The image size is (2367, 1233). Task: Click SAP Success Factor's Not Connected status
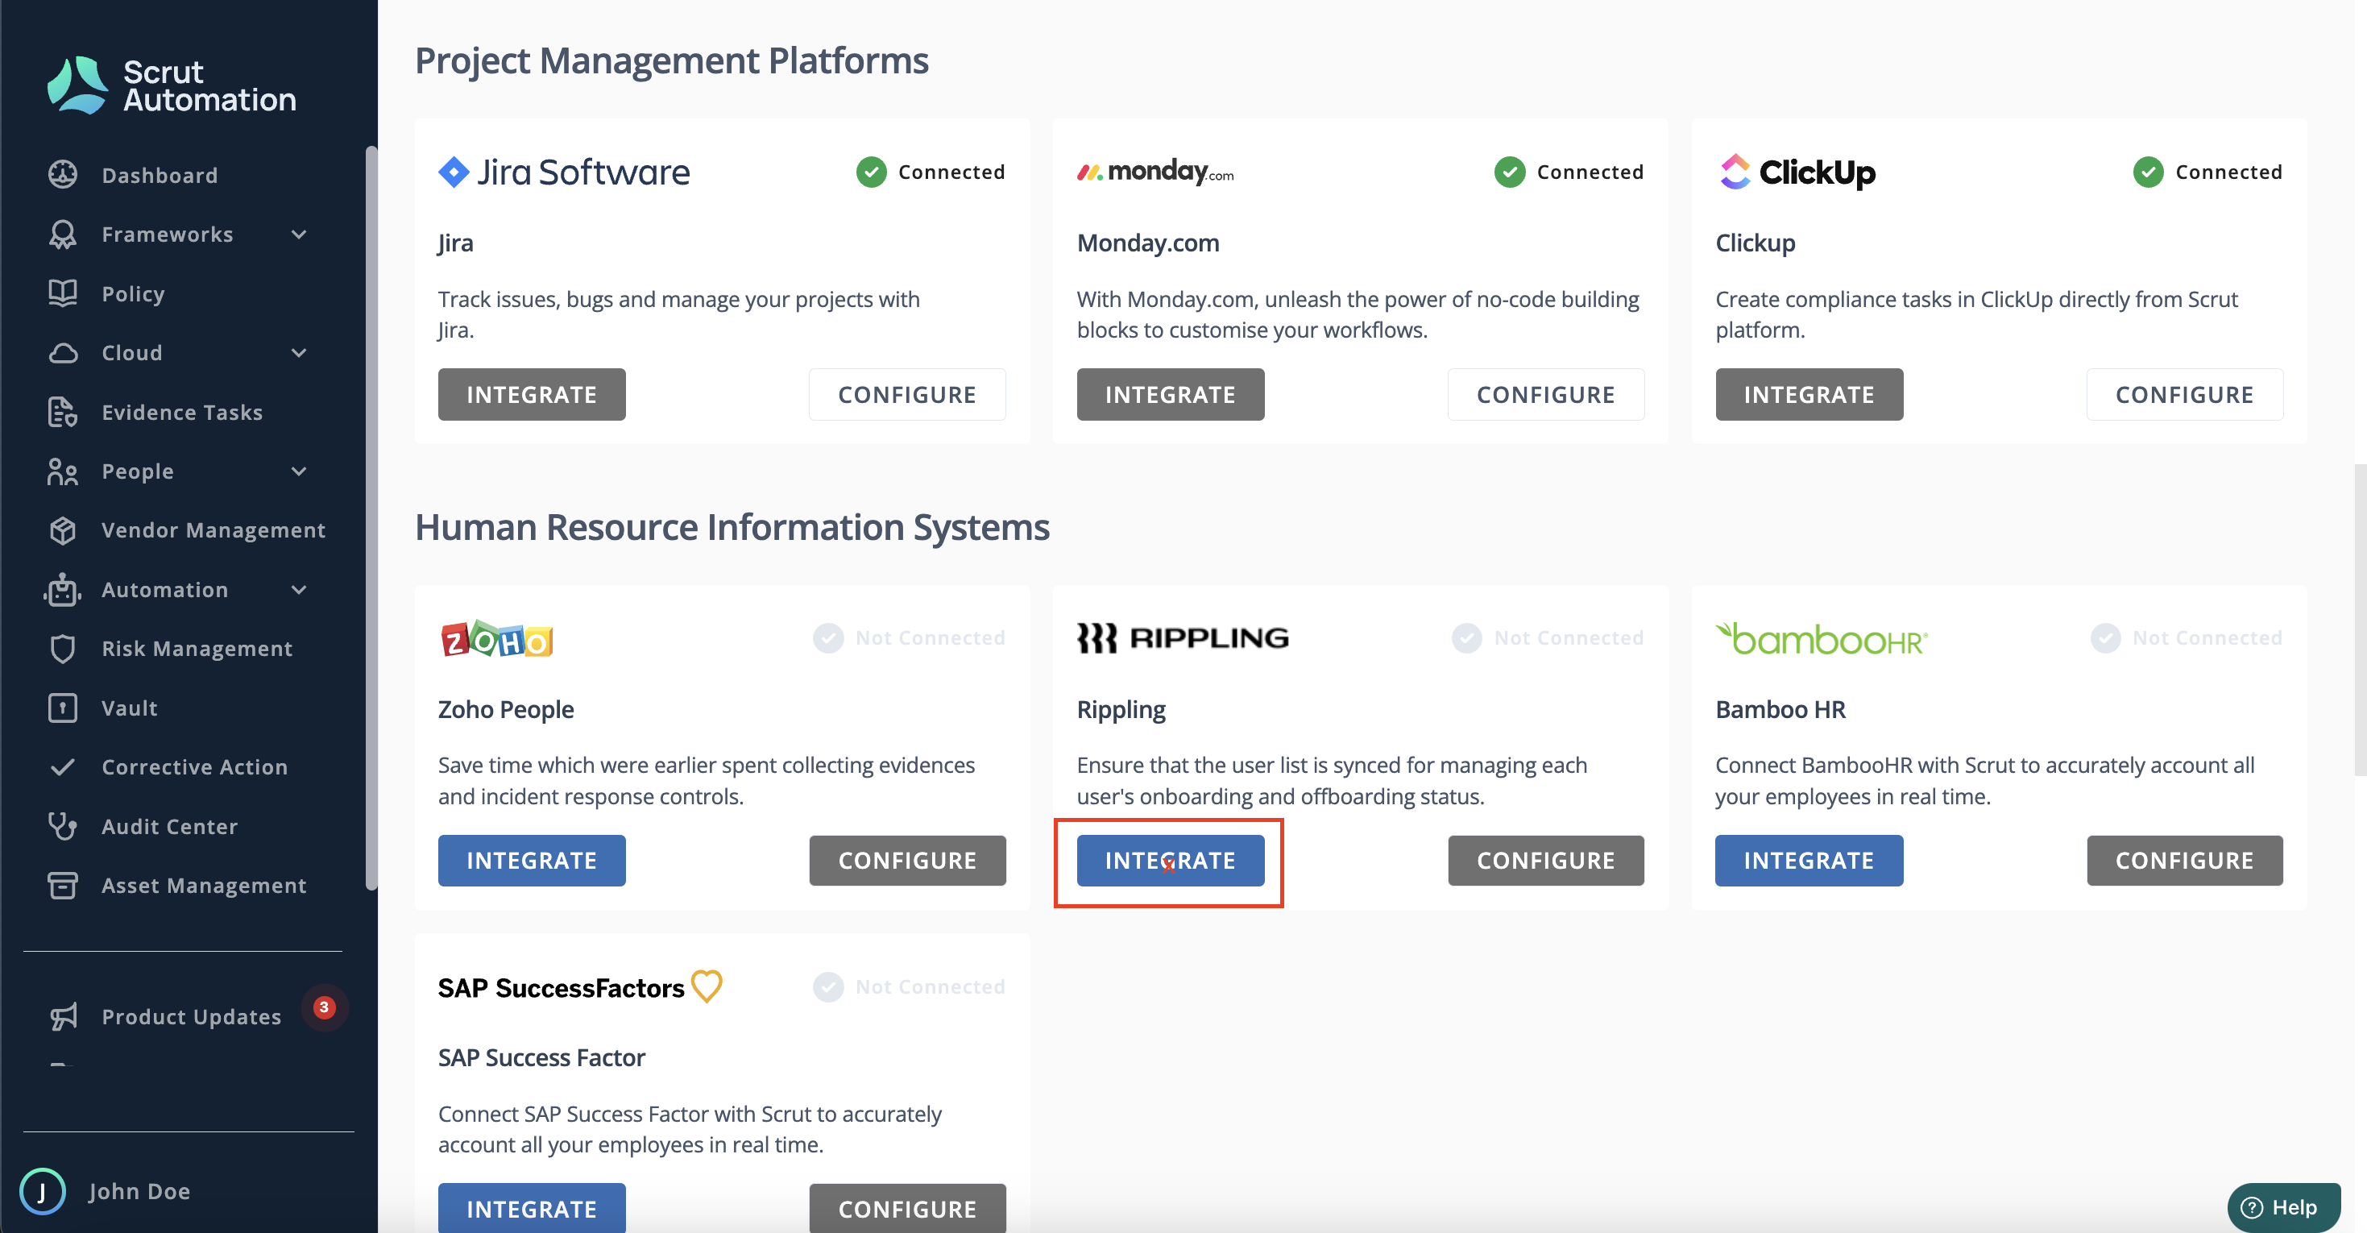pos(909,986)
